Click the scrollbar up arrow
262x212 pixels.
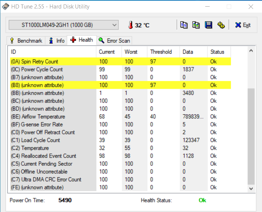(251, 51)
